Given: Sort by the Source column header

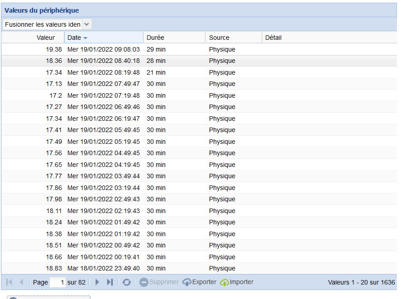Looking at the screenshot, I should [219, 38].
